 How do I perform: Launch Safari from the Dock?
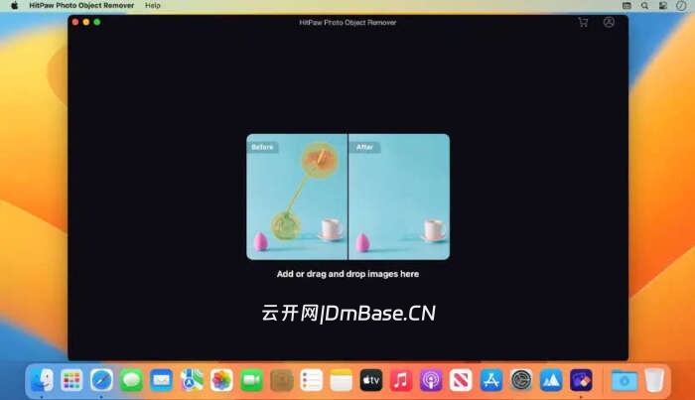[x=101, y=380]
